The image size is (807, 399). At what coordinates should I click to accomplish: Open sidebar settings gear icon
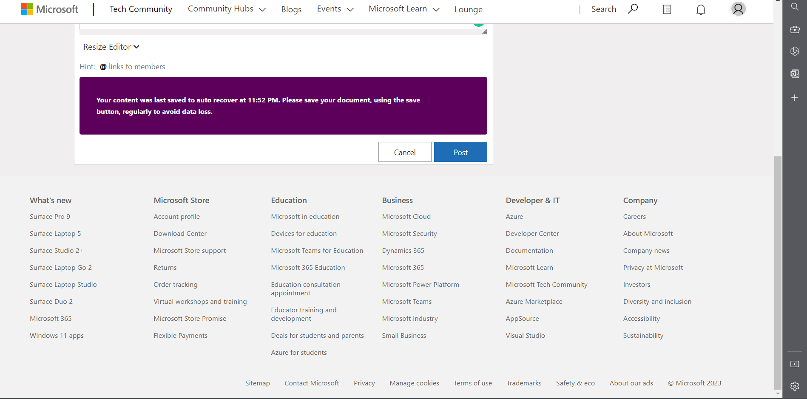point(795,386)
